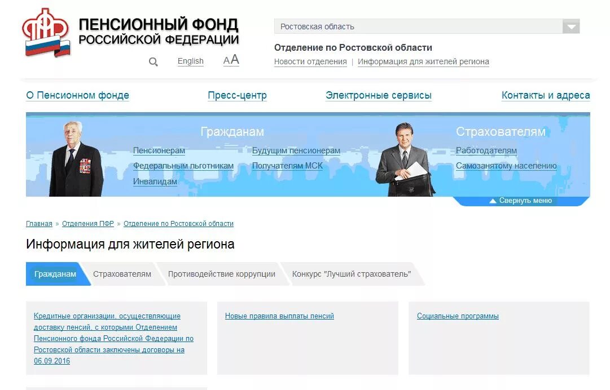Open Конкурс "Лучший страхователь" tab
The image size is (610, 390).
click(x=352, y=274)
